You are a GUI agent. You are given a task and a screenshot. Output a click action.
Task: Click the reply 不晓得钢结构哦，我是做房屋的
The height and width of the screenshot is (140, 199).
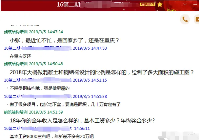click(40, 88)
